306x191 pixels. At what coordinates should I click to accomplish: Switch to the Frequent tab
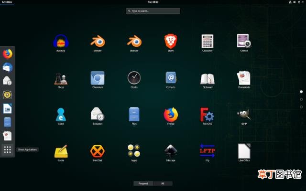[x=143, y=183]
